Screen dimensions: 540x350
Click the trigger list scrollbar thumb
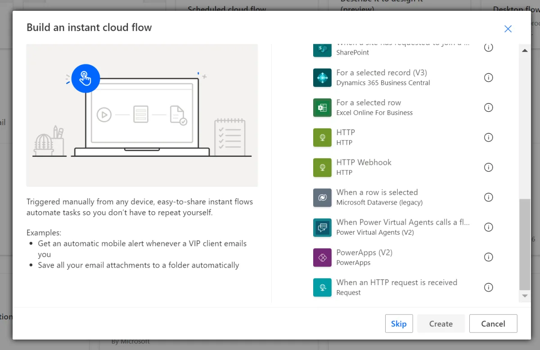click(x=525, y=245)
